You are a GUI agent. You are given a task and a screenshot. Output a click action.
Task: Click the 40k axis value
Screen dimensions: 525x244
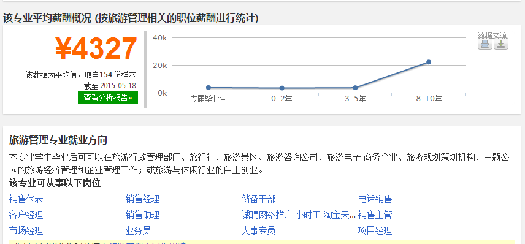coord(159,37)
